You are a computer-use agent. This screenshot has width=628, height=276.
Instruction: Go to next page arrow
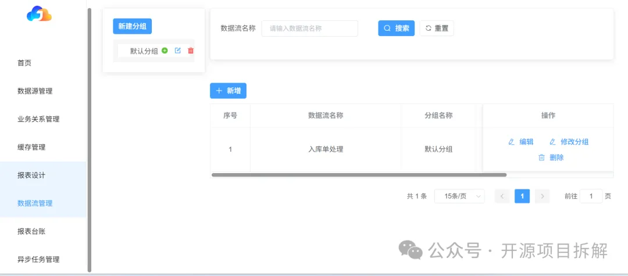click(543, 196)
